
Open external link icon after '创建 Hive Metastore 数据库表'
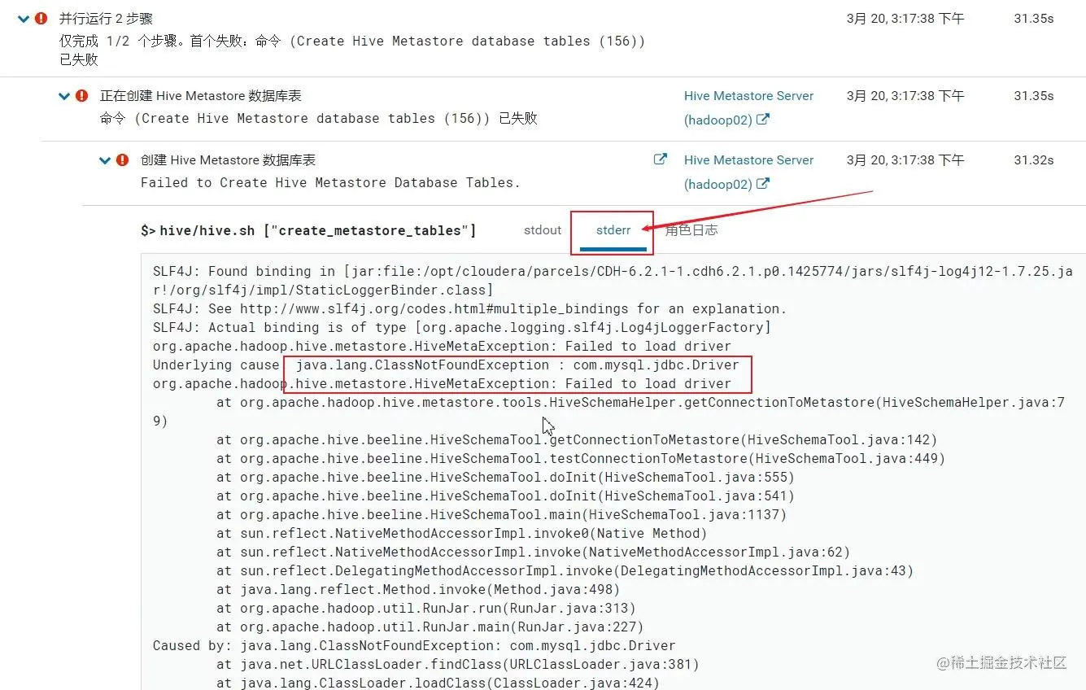click(661, 159)
